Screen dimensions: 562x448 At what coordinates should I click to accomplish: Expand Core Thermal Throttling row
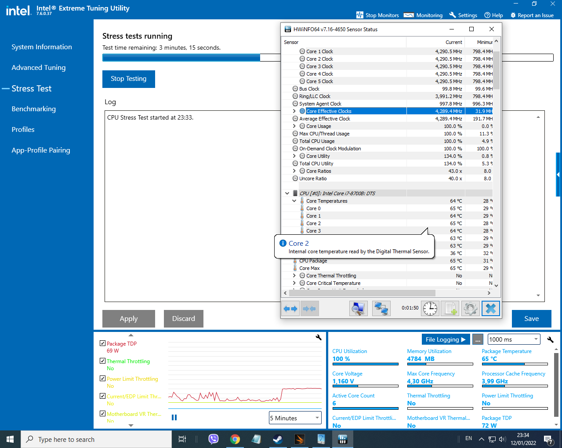[x=294, y=276]
